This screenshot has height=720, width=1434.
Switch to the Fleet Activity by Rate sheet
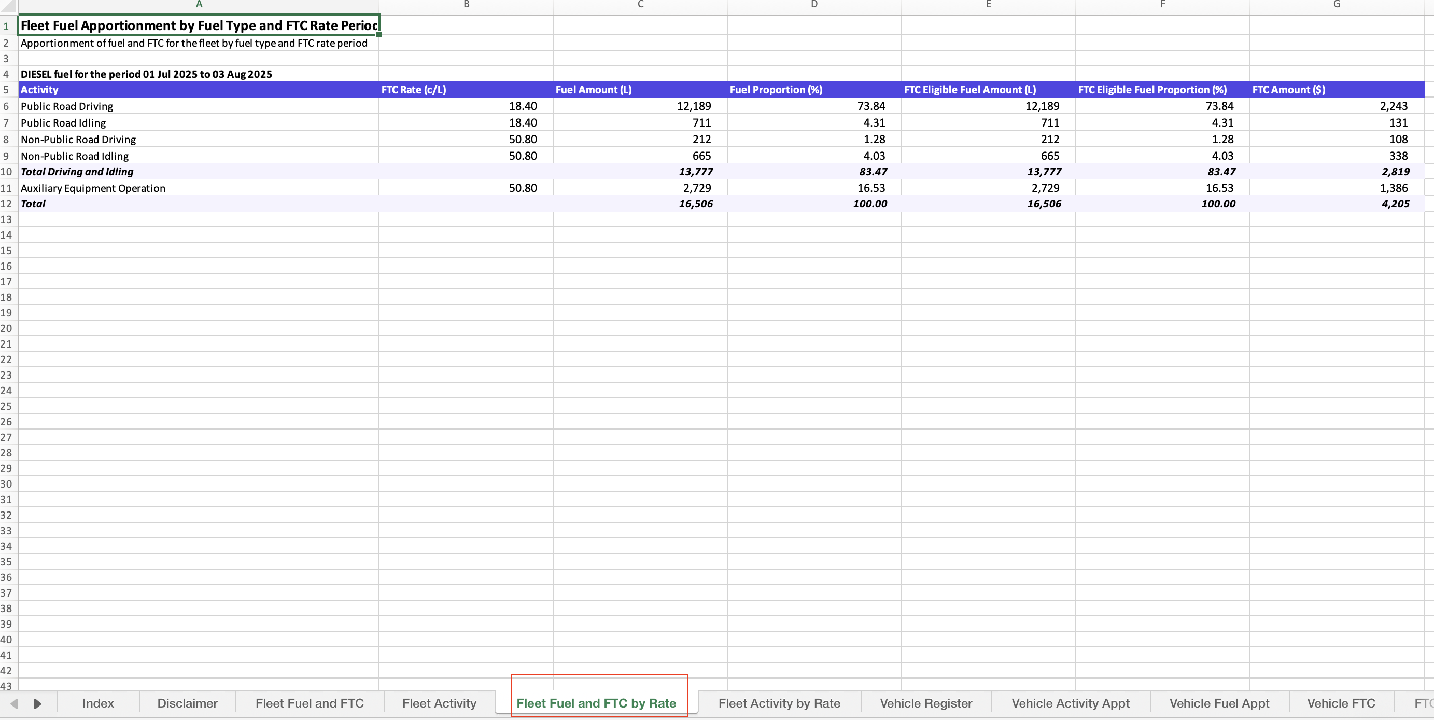point(779,703)
